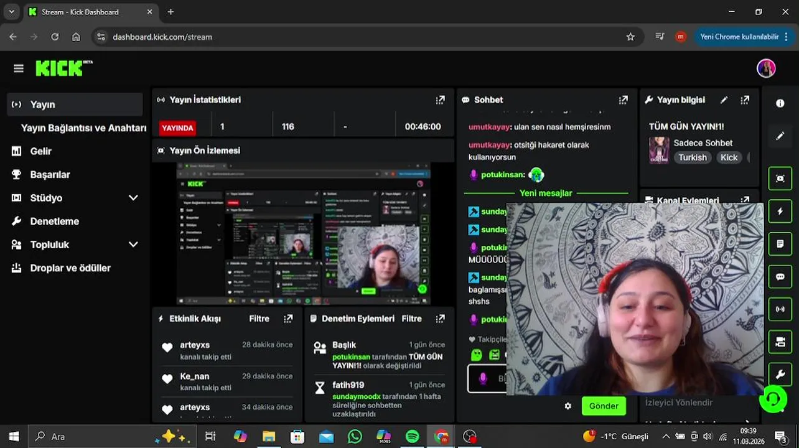Toggle the stream info wrench widget
This screenshot has width=799, height=448.
coord(780,374)
